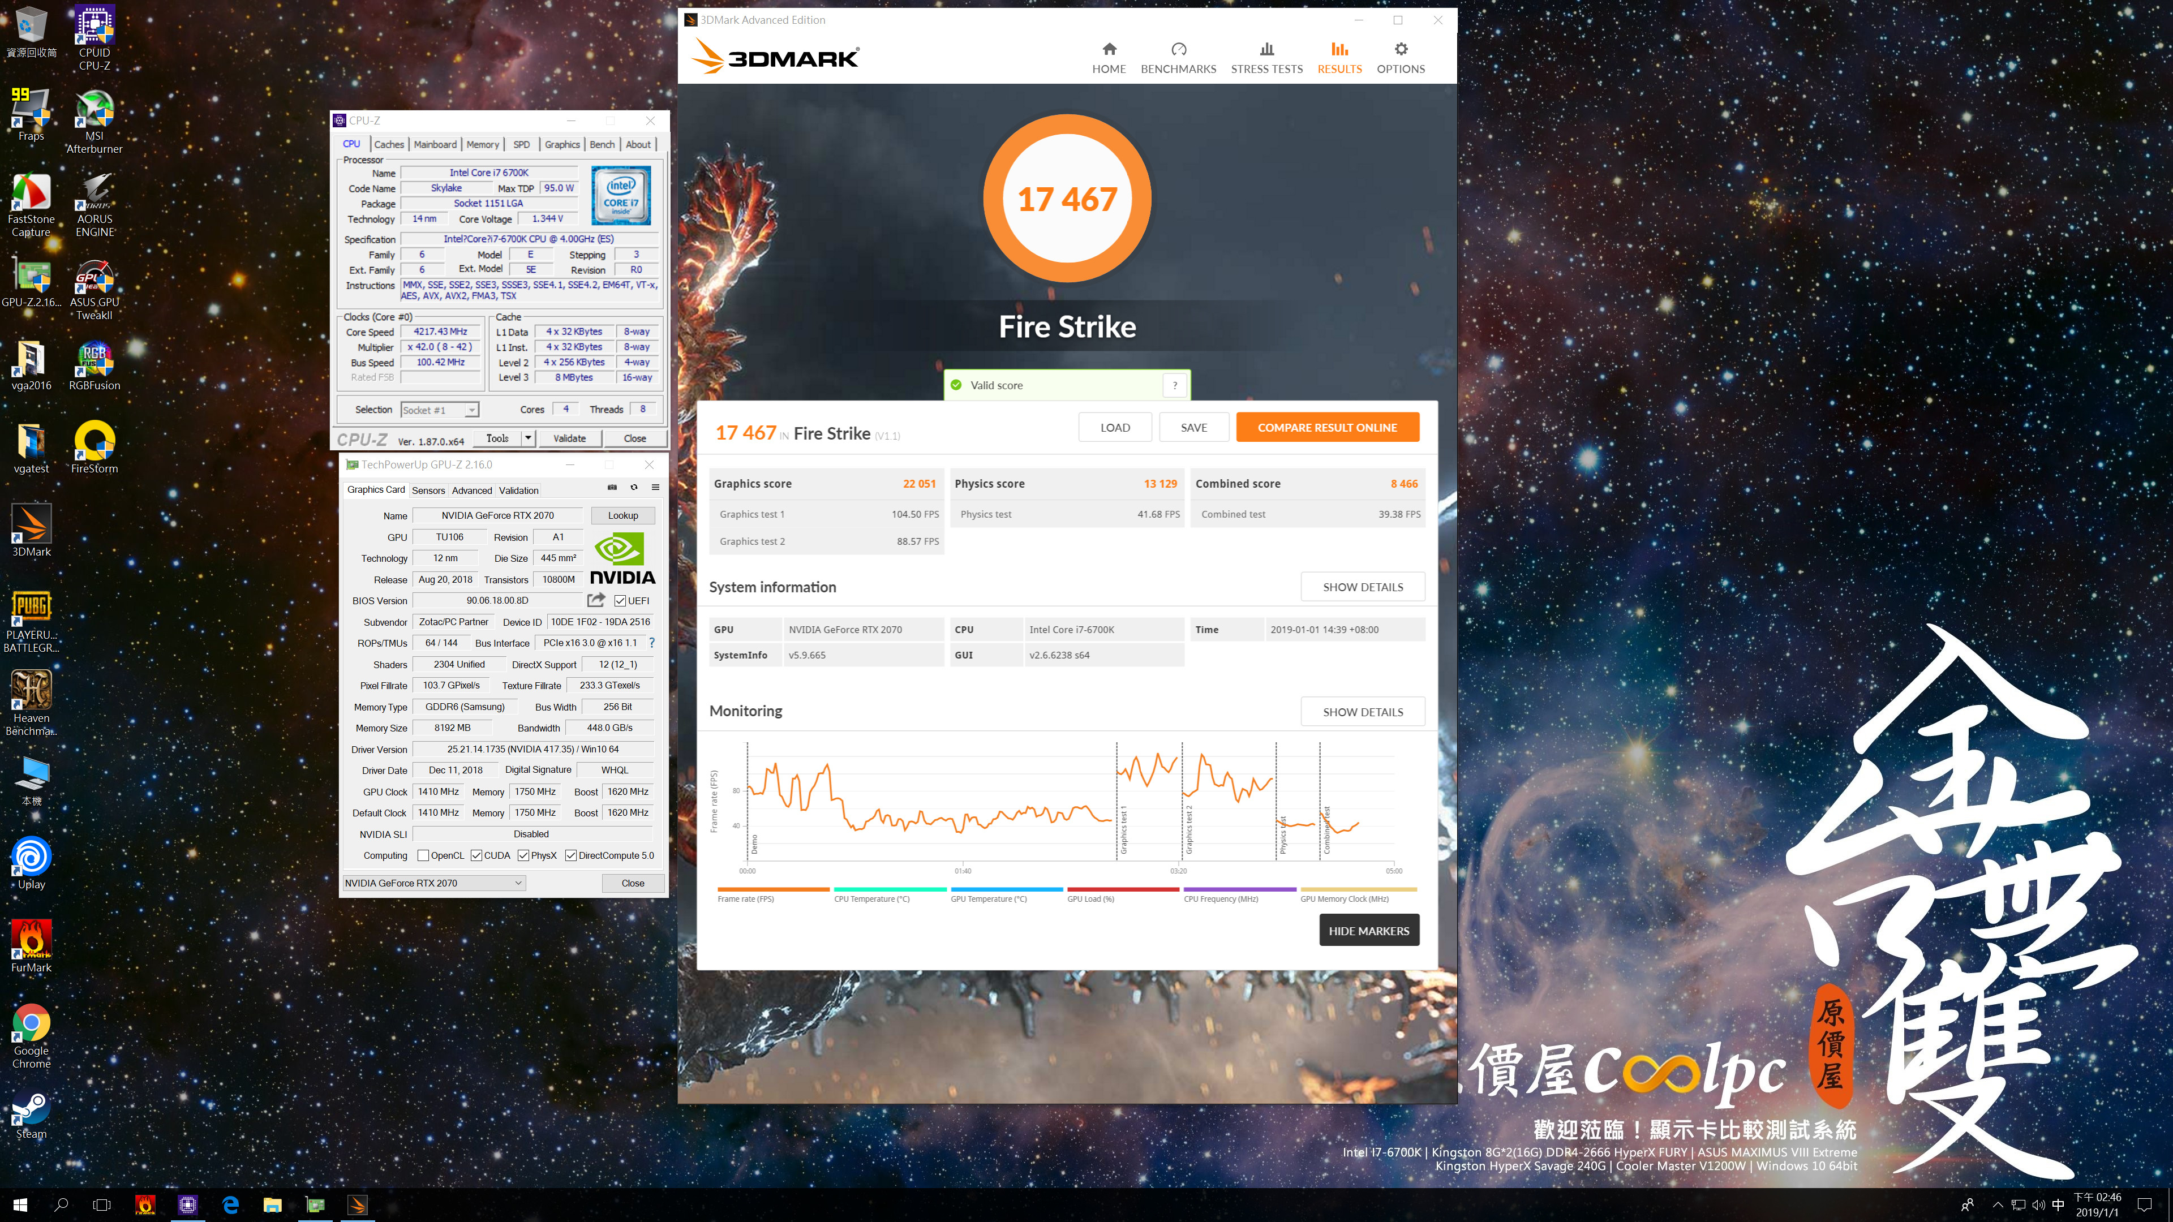Screen dimensions: 2173x1222
Task: Show details for System information
Action: tap(1362, 587)
